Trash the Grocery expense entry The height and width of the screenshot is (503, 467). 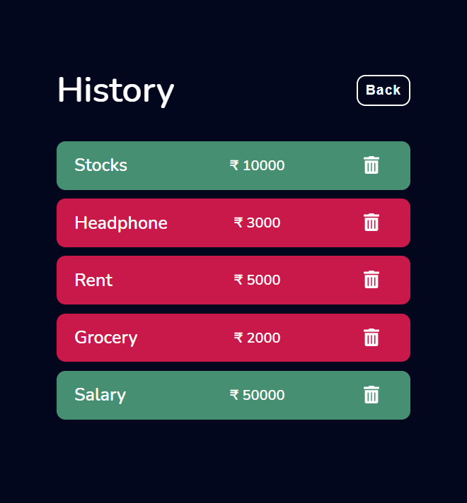pyautogui.click(x=371, y=338)
